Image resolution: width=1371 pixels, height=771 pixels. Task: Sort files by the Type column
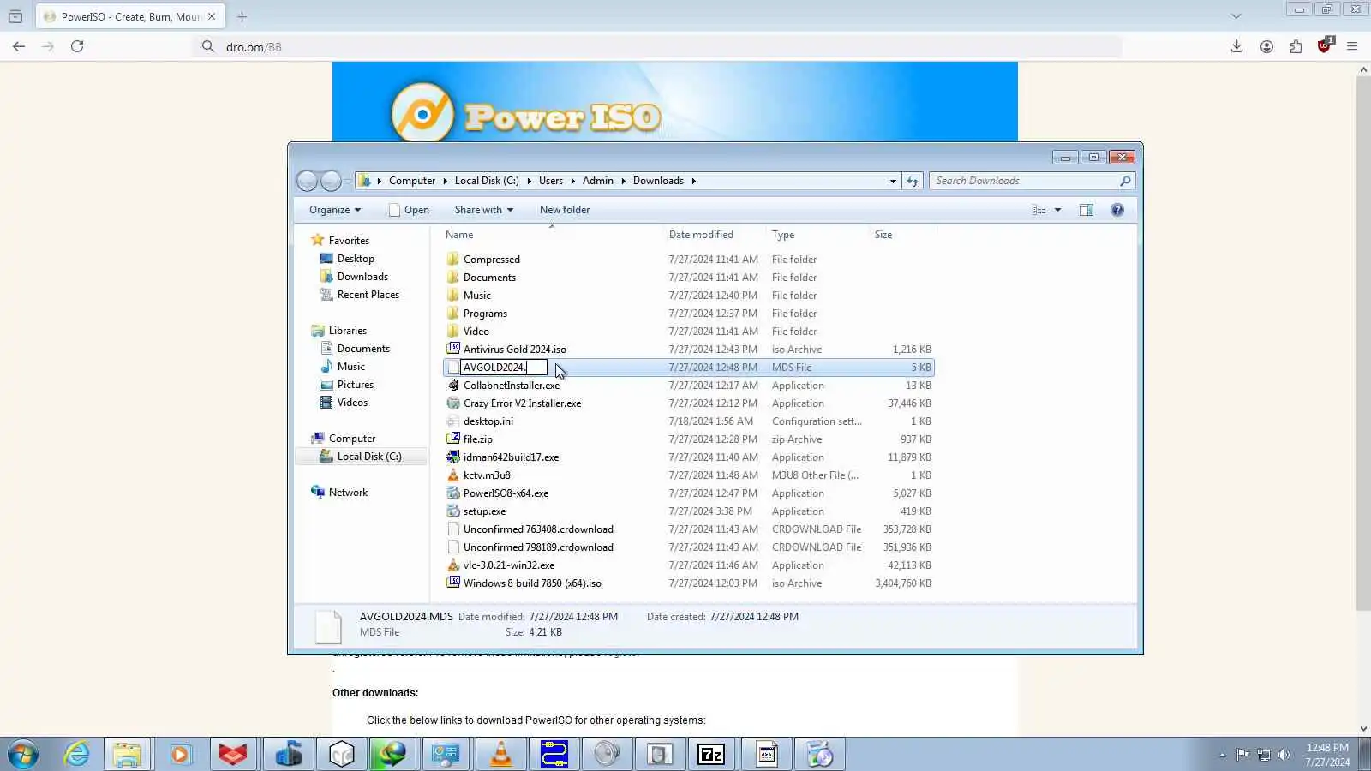pos(818,235)
